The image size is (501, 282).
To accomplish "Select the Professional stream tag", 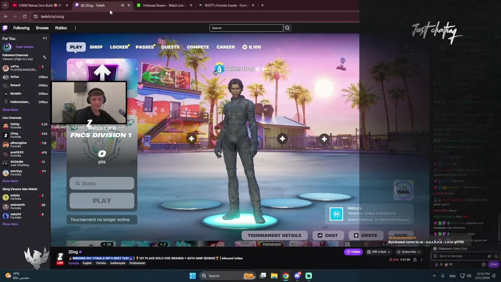I will coord(137,263).
